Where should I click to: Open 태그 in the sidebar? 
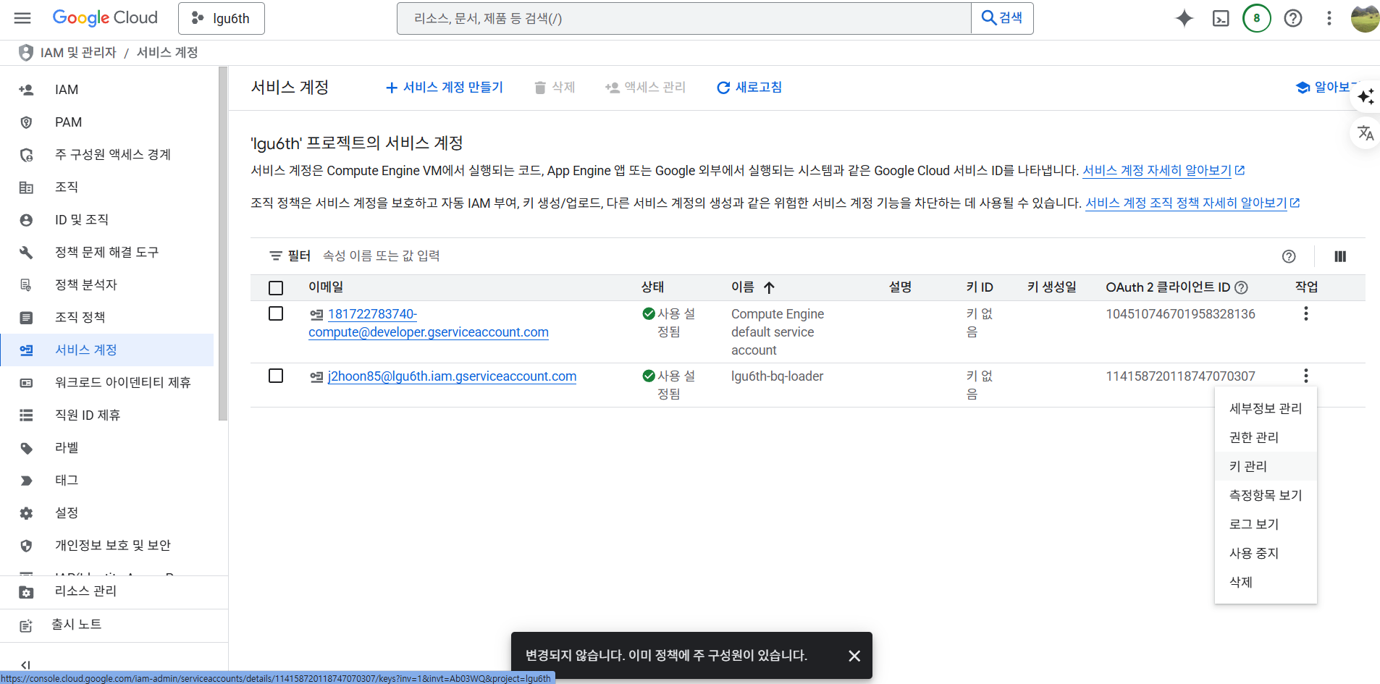point(106,481)
